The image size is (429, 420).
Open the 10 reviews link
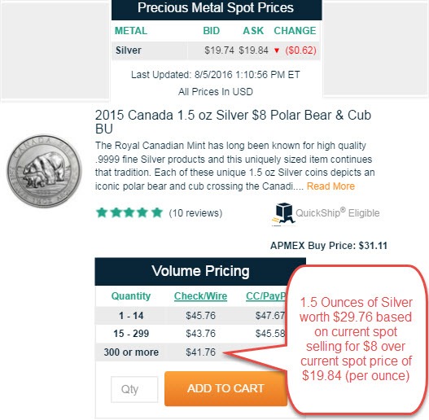coord(195,213)
